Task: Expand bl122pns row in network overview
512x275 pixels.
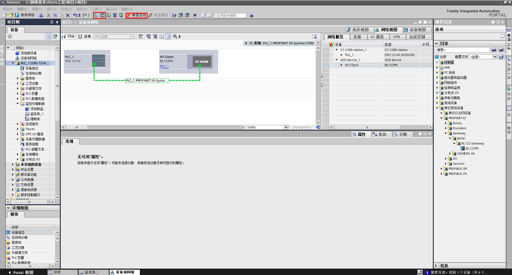Action: tap(341, 65)
